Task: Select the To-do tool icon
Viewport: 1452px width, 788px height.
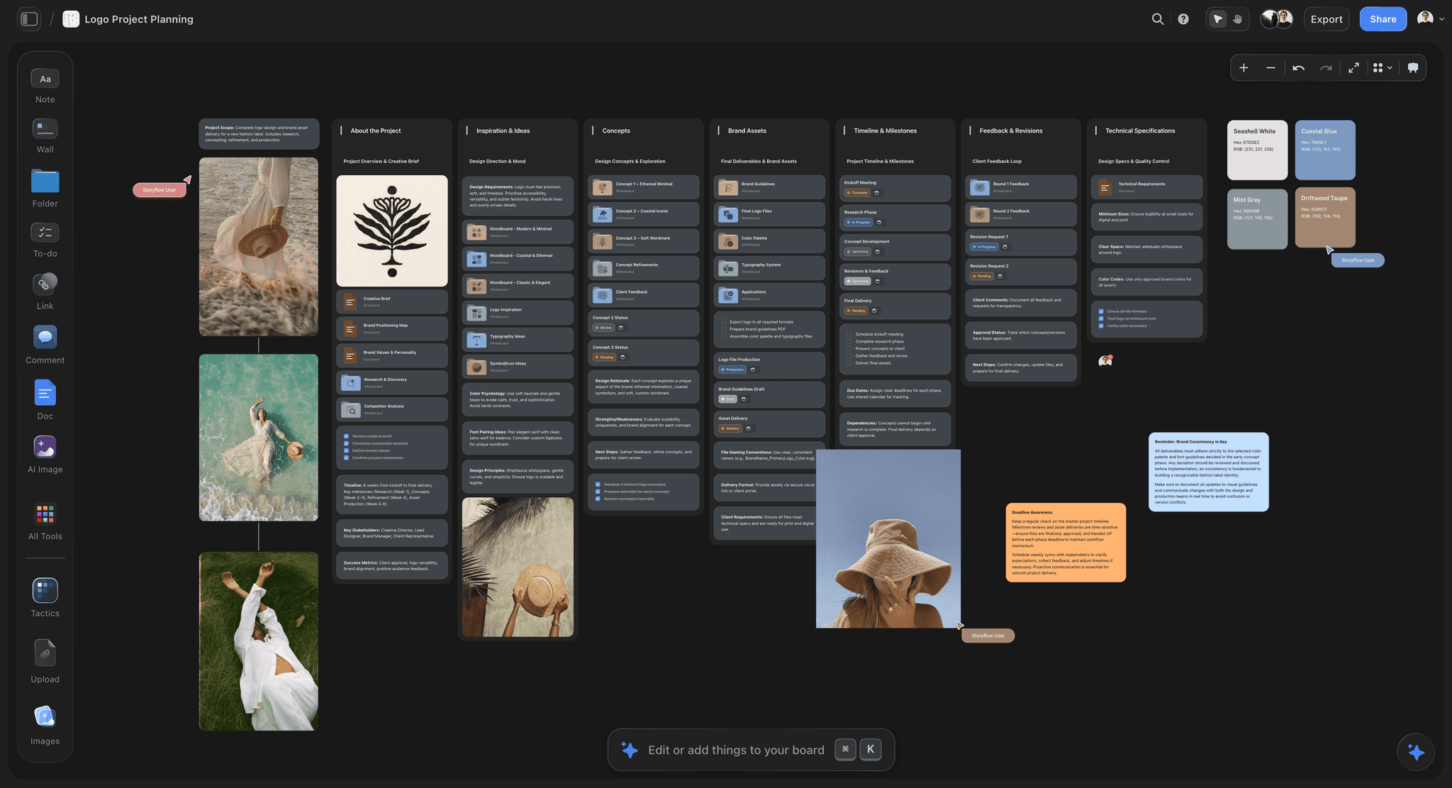Action: click(x=45, y=232)
